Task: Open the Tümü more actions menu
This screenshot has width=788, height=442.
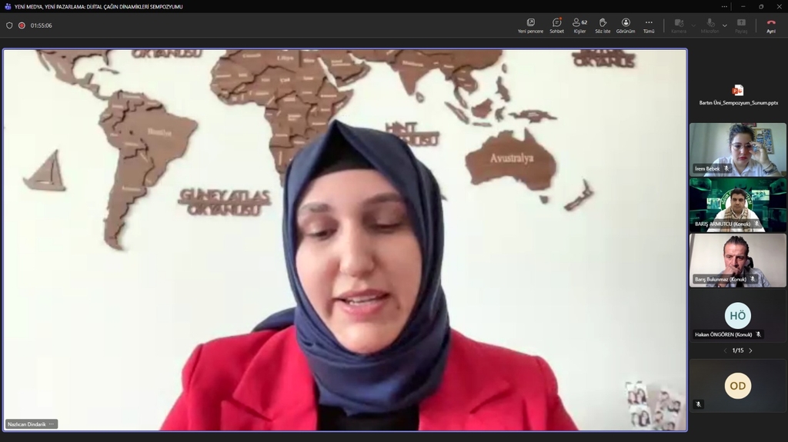Action: pyautogui.click(x=649, y=25)
